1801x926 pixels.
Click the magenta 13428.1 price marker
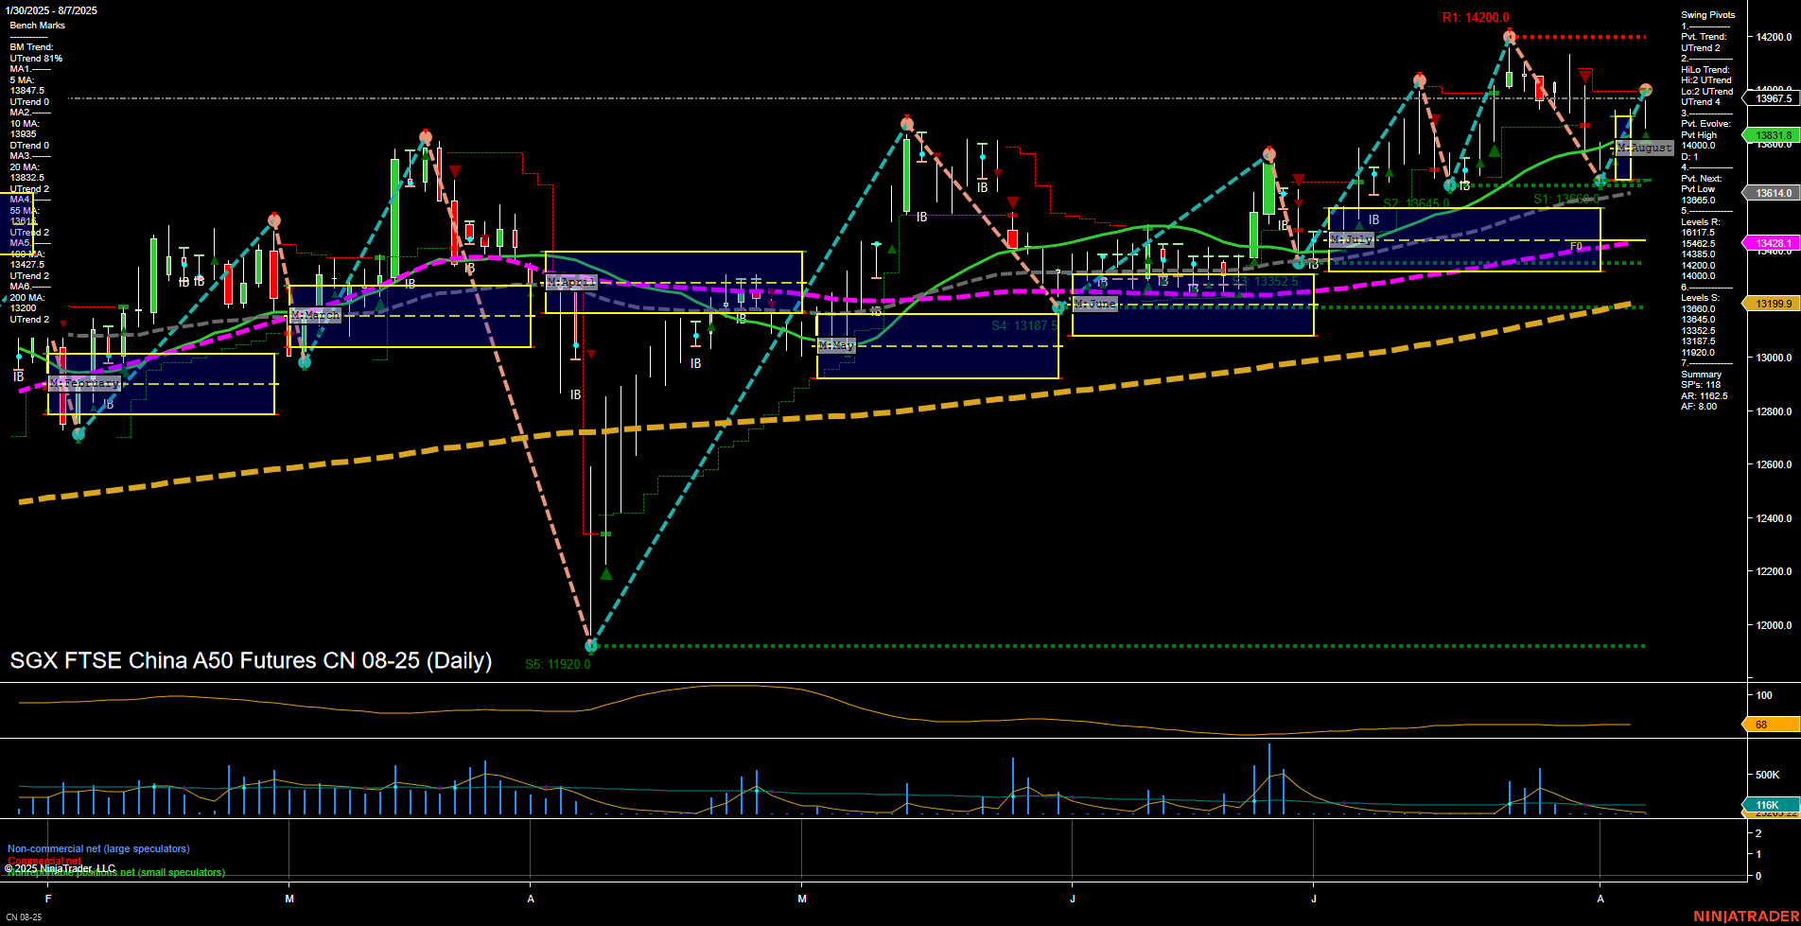tap(1773, 243)
